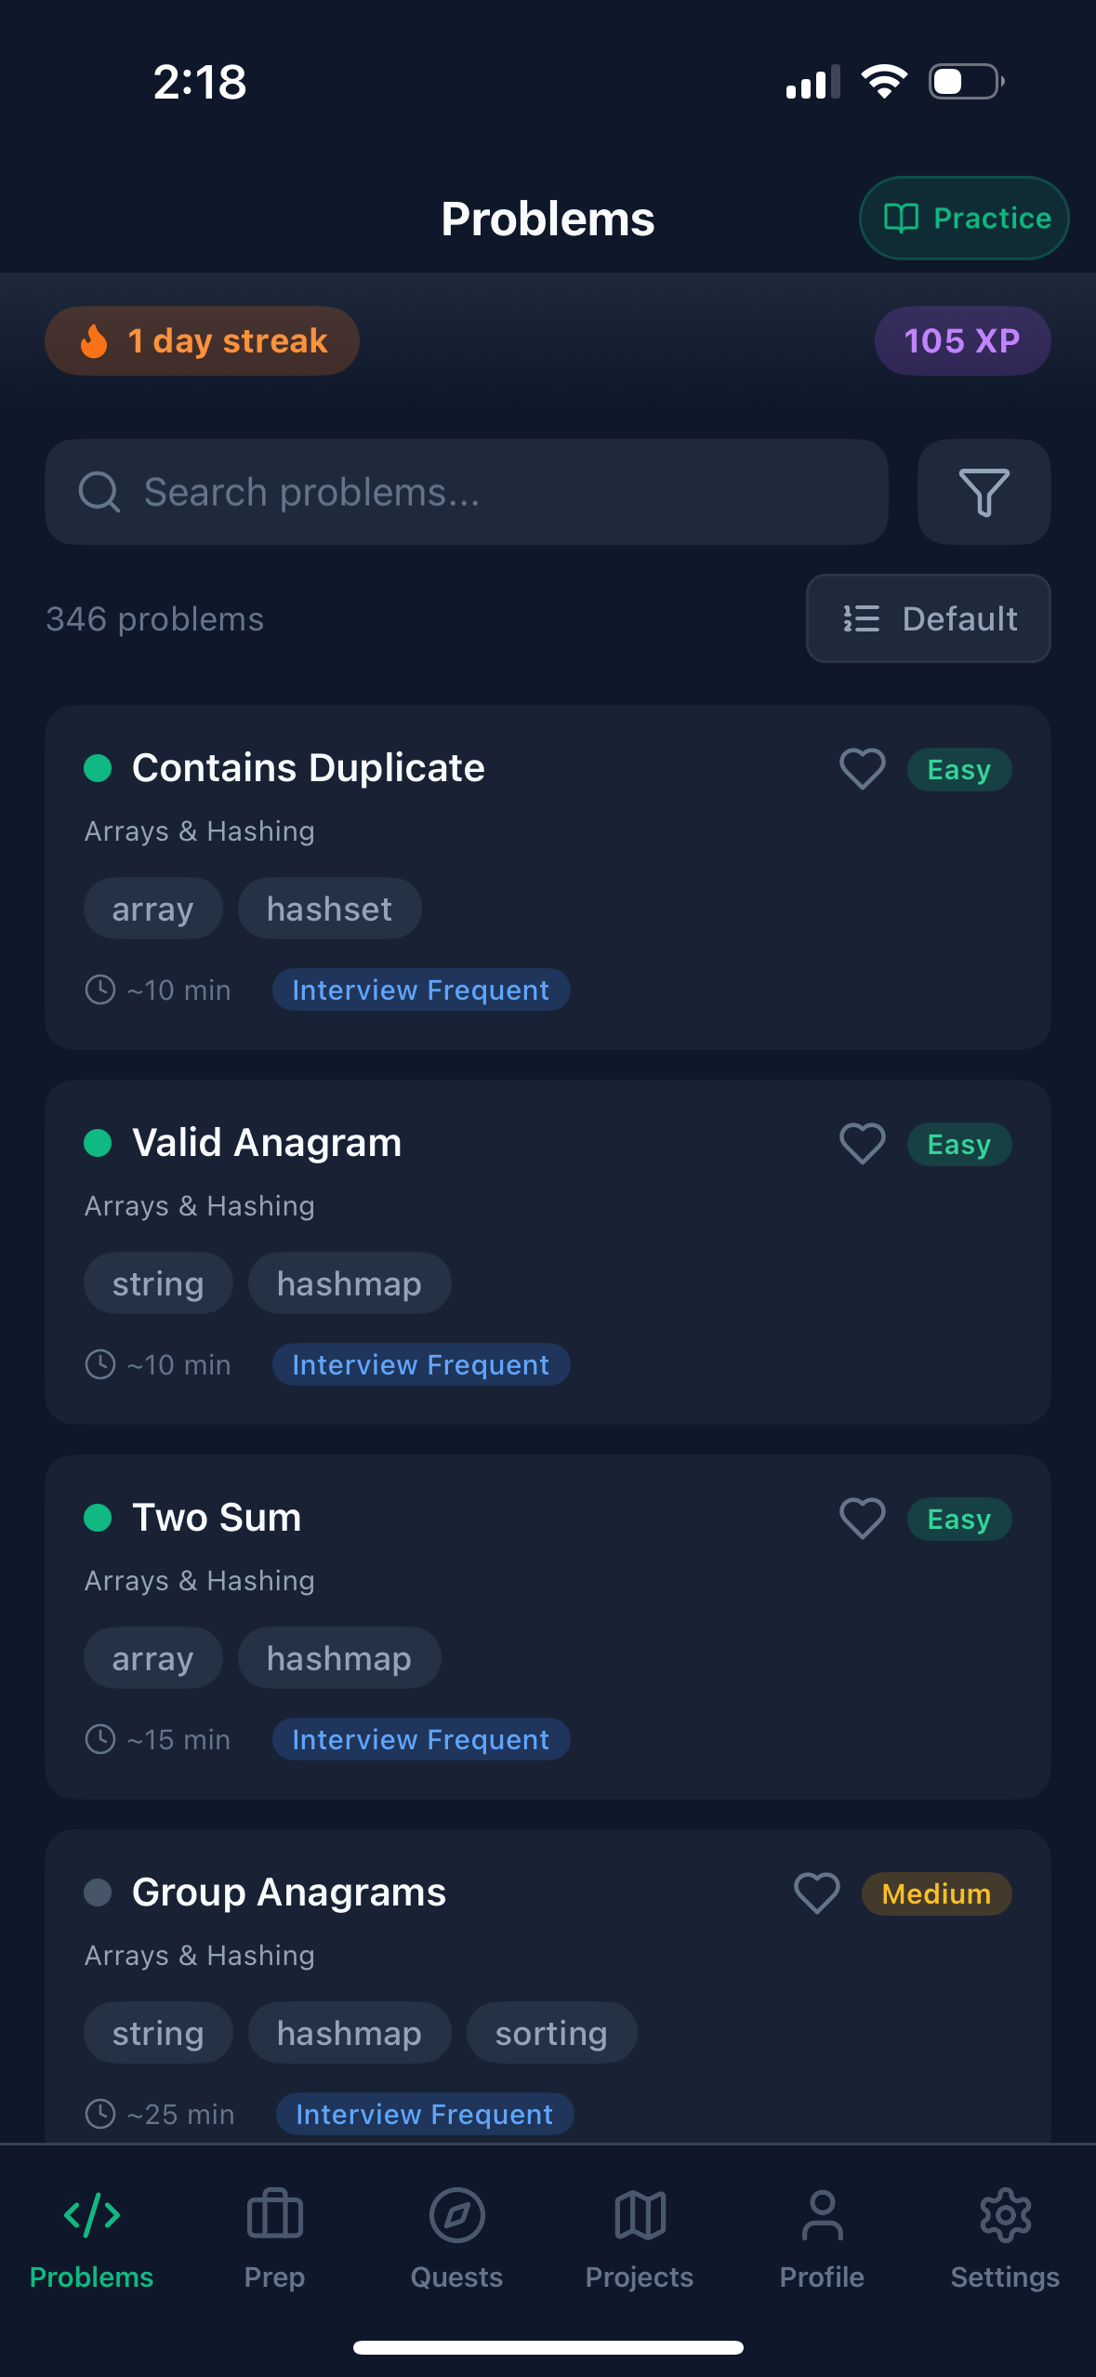Favorite the Valid Anagram problem

click(861, 1144)
